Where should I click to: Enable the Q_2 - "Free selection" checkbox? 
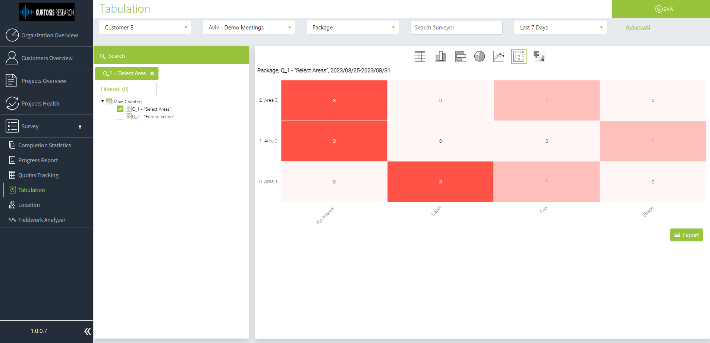120,116
